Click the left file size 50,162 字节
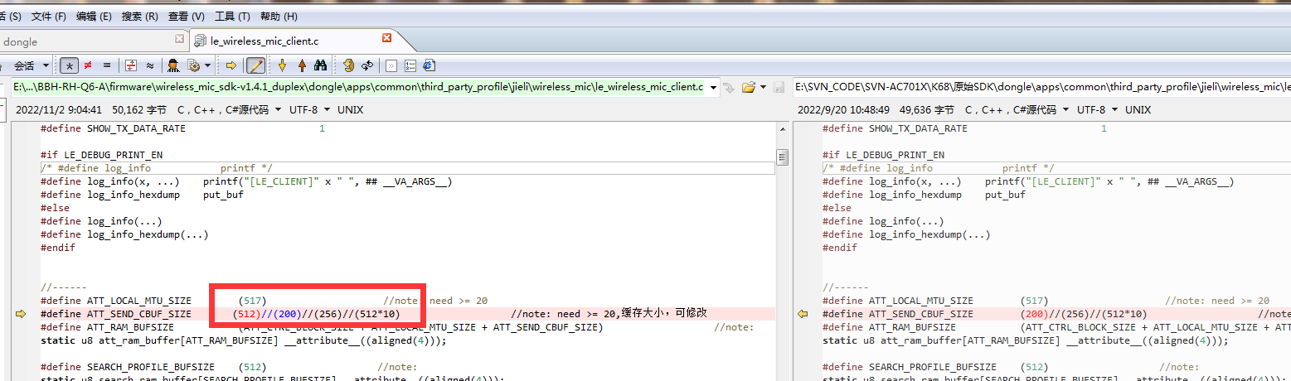 (139, 109)
